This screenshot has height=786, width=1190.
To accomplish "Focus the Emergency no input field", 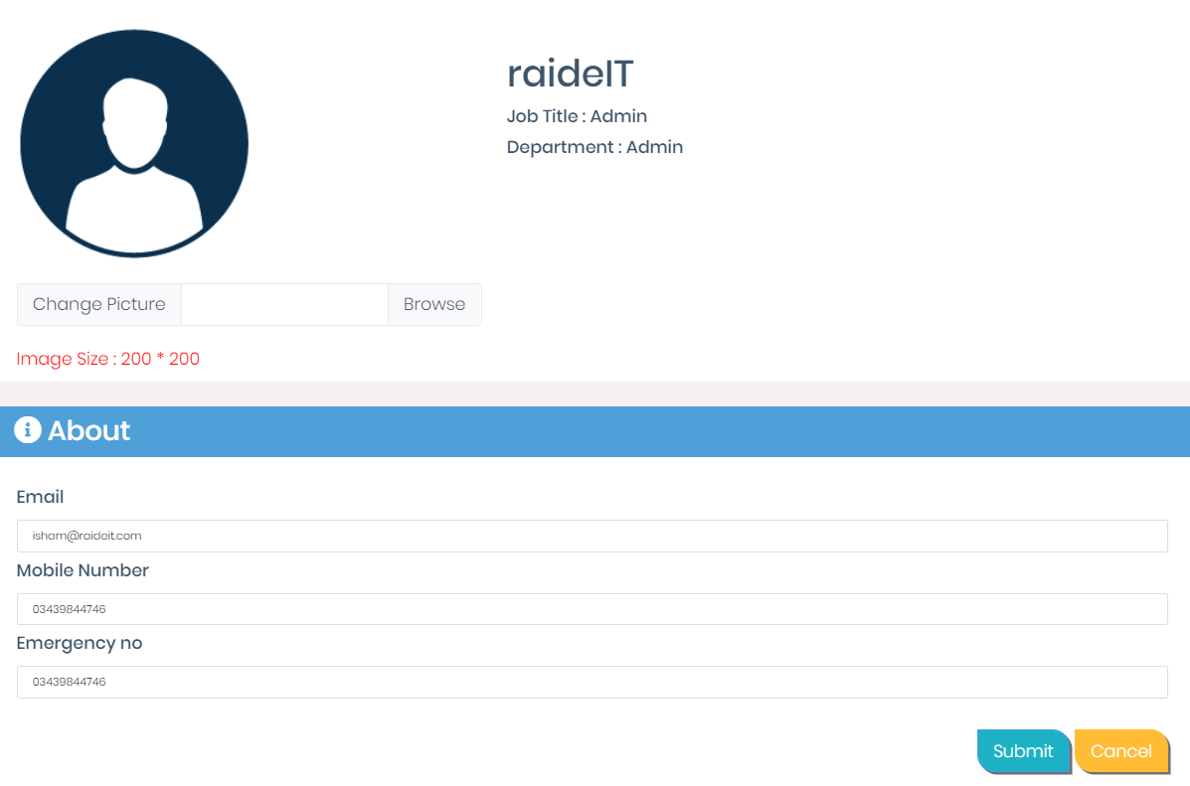I will coord(592,682).
